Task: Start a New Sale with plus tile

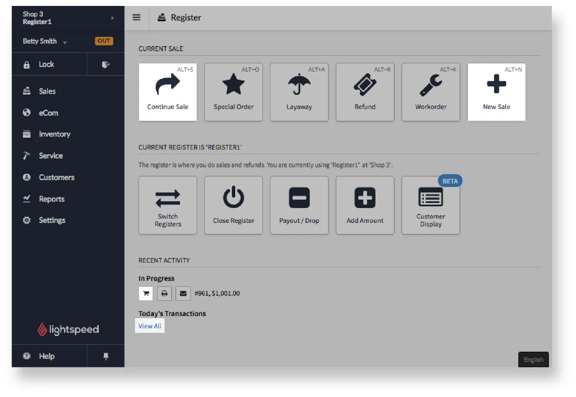Action: (496, 92)
